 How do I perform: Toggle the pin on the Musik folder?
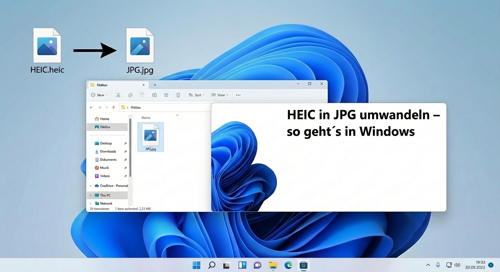click(x=125, y=168)
